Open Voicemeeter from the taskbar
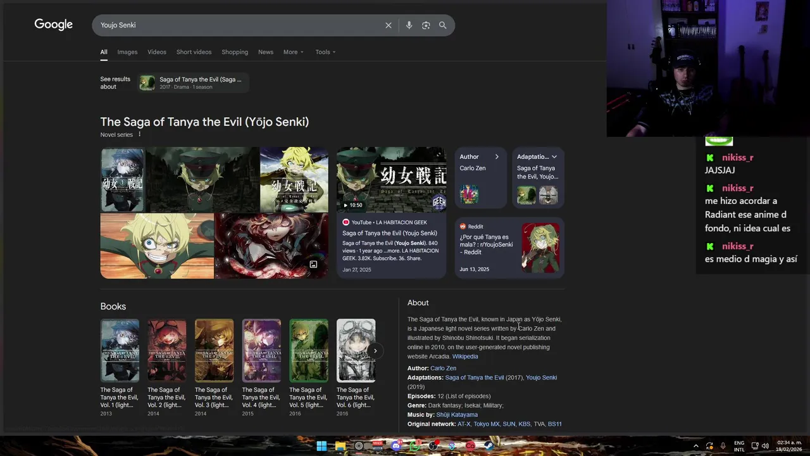The height and width of the screenshot is (456, 810). point(378,446)
